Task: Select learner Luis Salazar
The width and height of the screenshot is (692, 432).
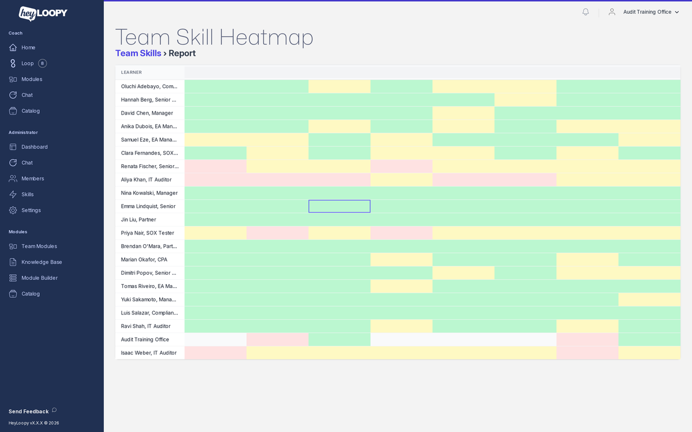Action: click(150, 313)
